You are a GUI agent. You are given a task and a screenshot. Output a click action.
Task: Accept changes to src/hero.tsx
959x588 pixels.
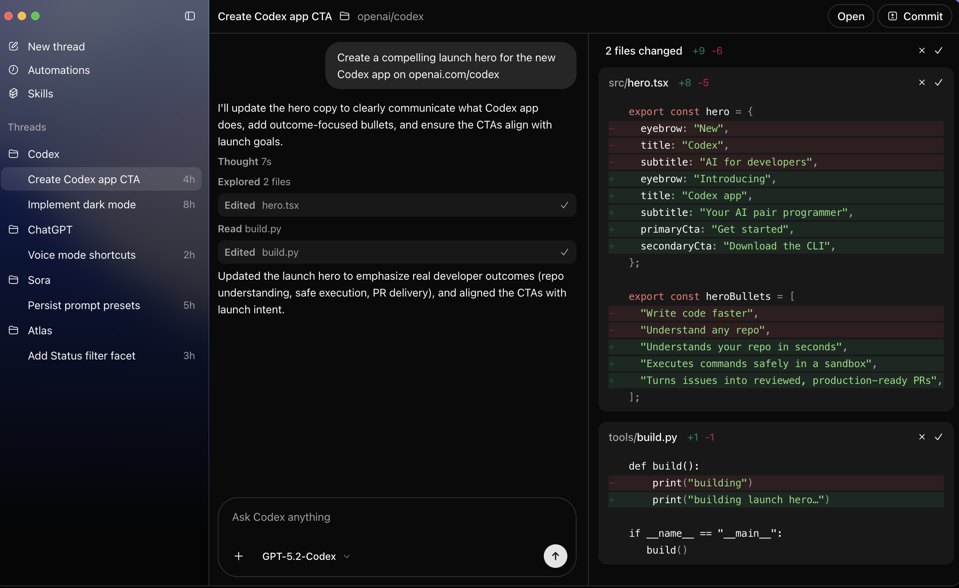pyautogui.click(x=939, y=82)
